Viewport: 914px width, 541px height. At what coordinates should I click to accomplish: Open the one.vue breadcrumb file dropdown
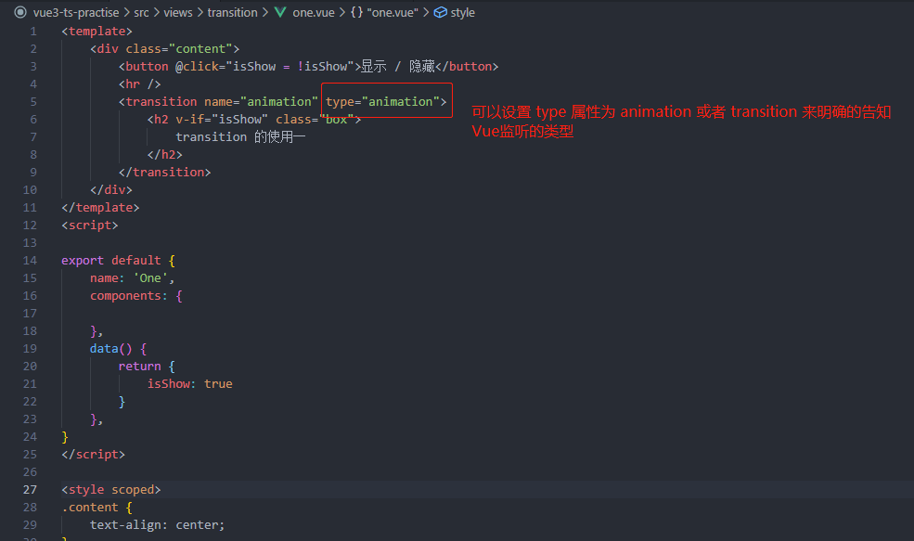pos(314,12)
